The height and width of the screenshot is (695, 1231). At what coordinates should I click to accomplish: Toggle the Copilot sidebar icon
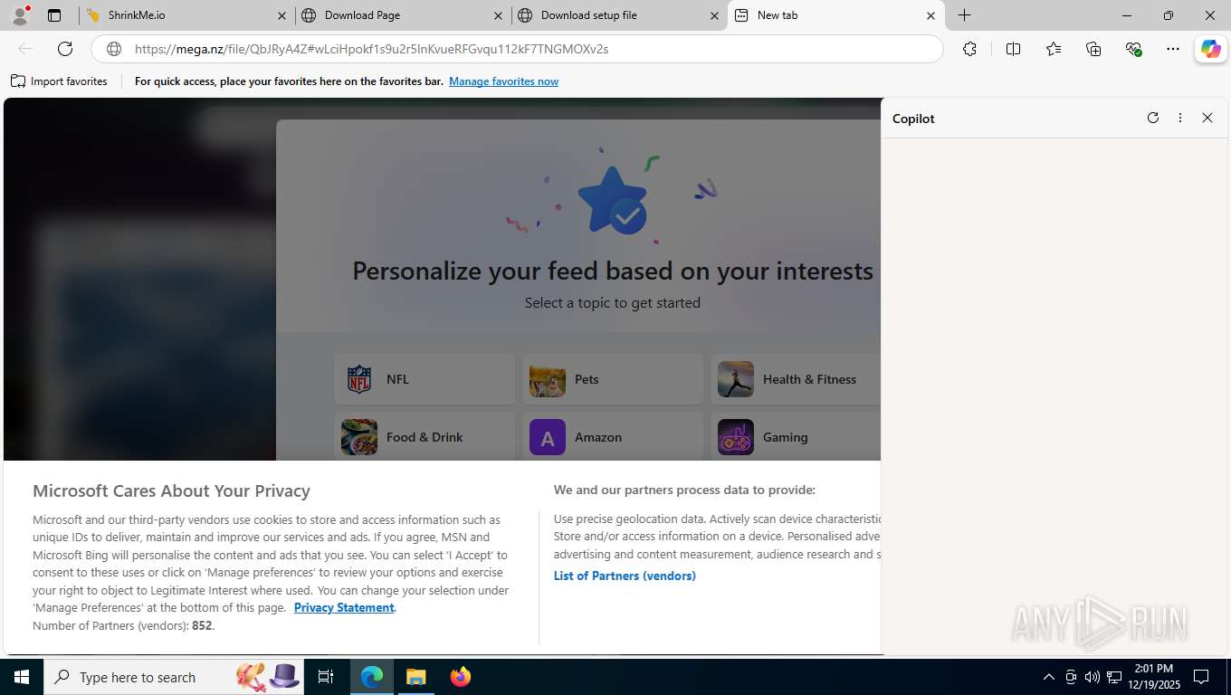click(1211, 49)
